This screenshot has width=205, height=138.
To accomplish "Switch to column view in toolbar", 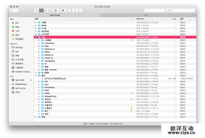I will (x=45, y=11).
